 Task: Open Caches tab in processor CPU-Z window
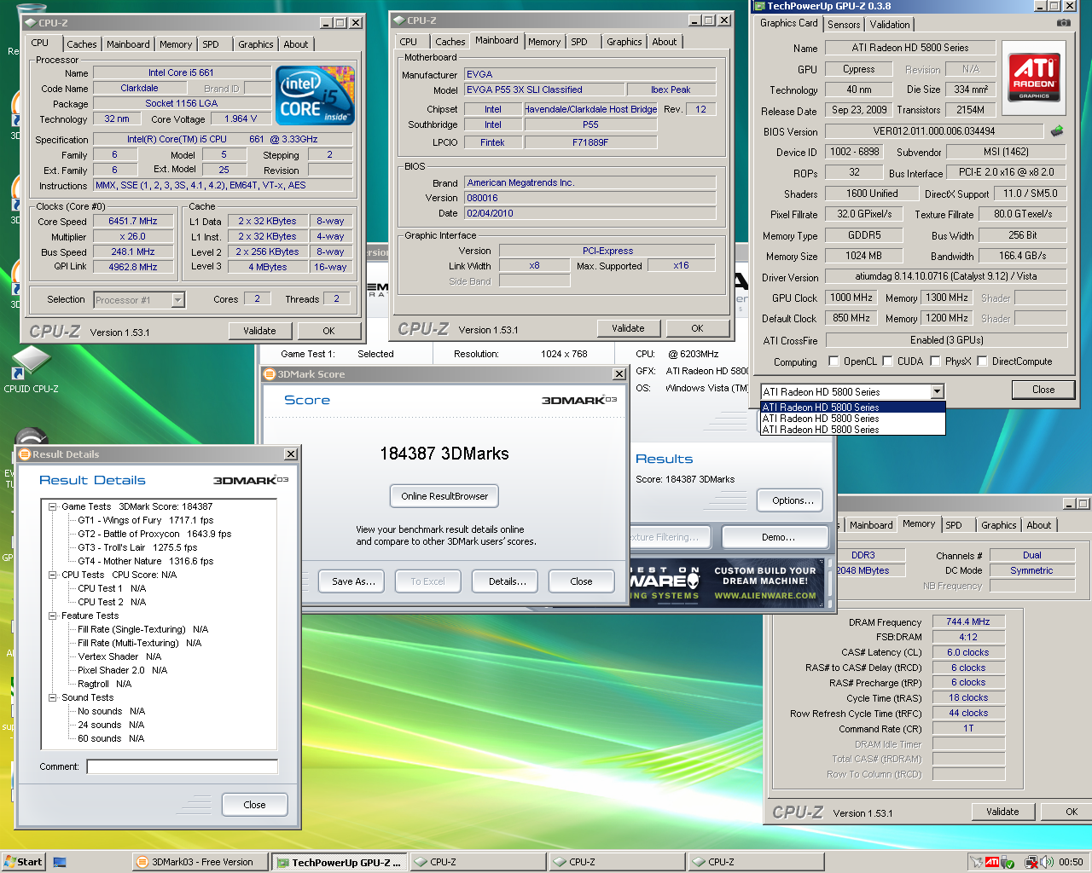point(82,44)
